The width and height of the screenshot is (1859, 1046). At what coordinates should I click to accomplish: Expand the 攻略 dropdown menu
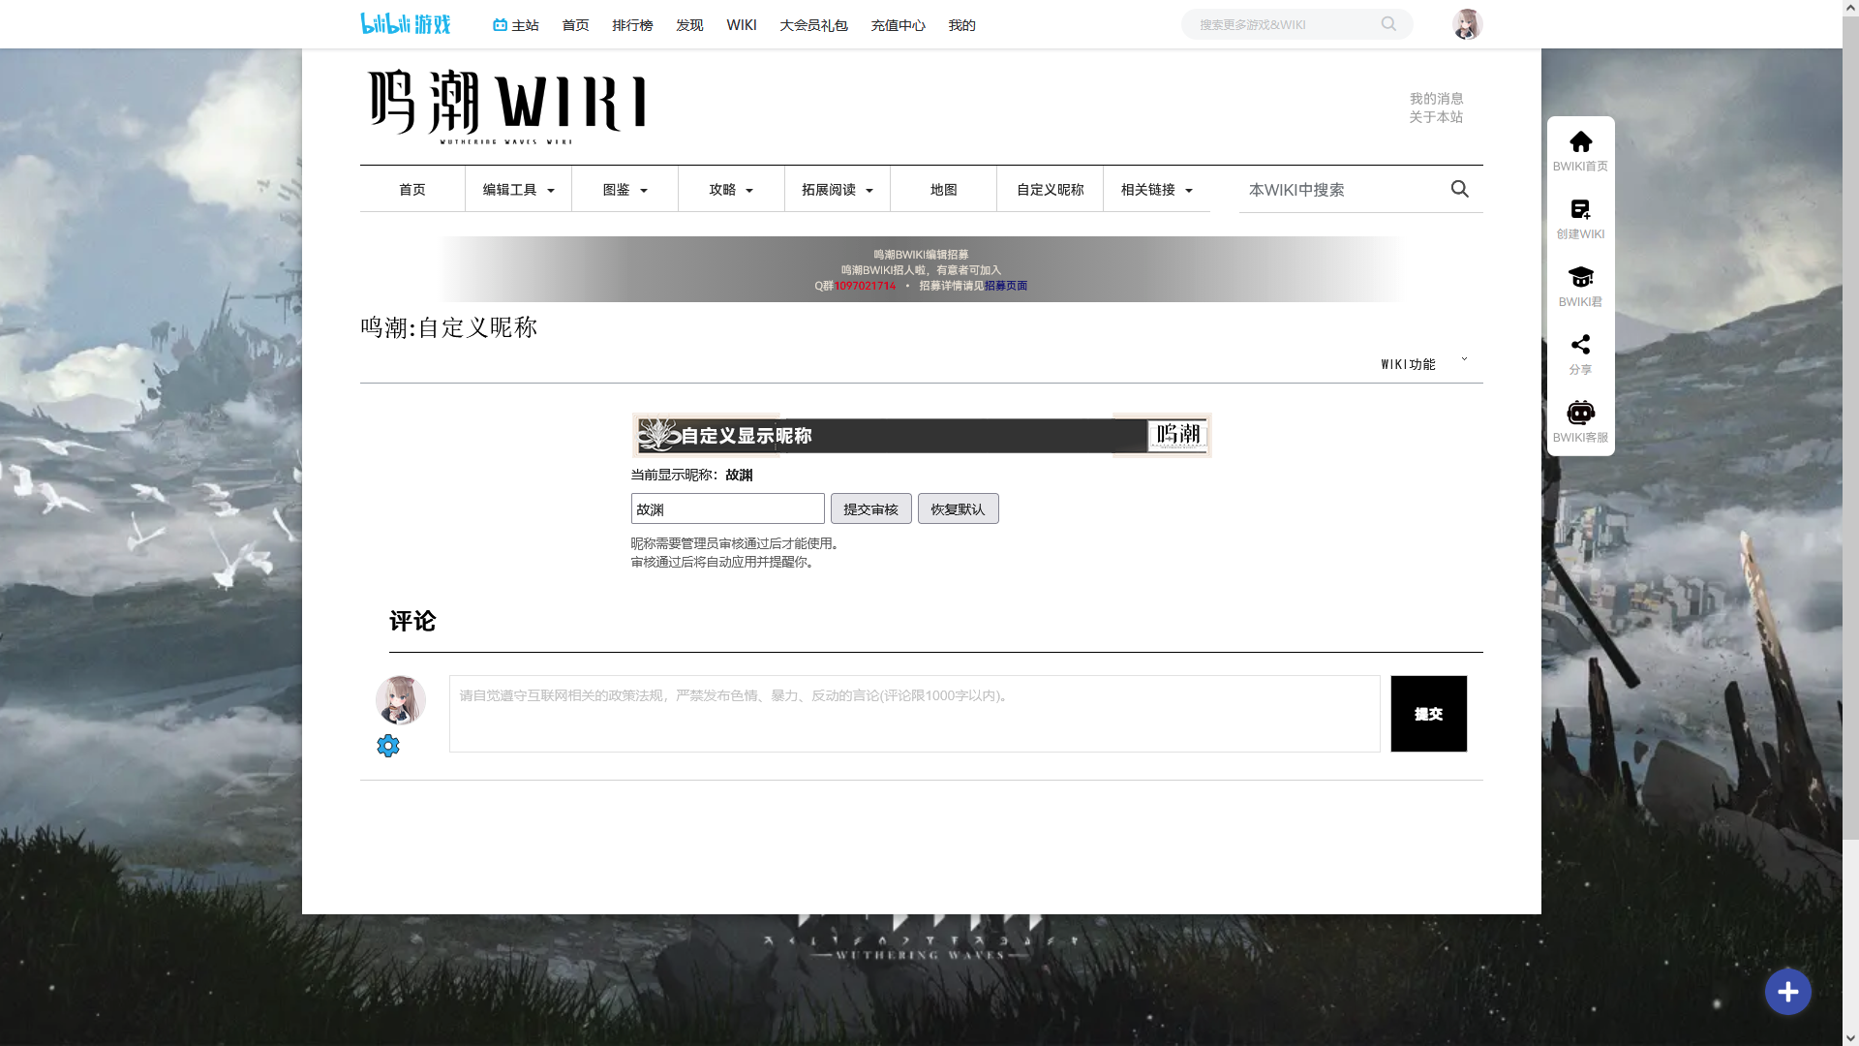[x=731, y=190]
